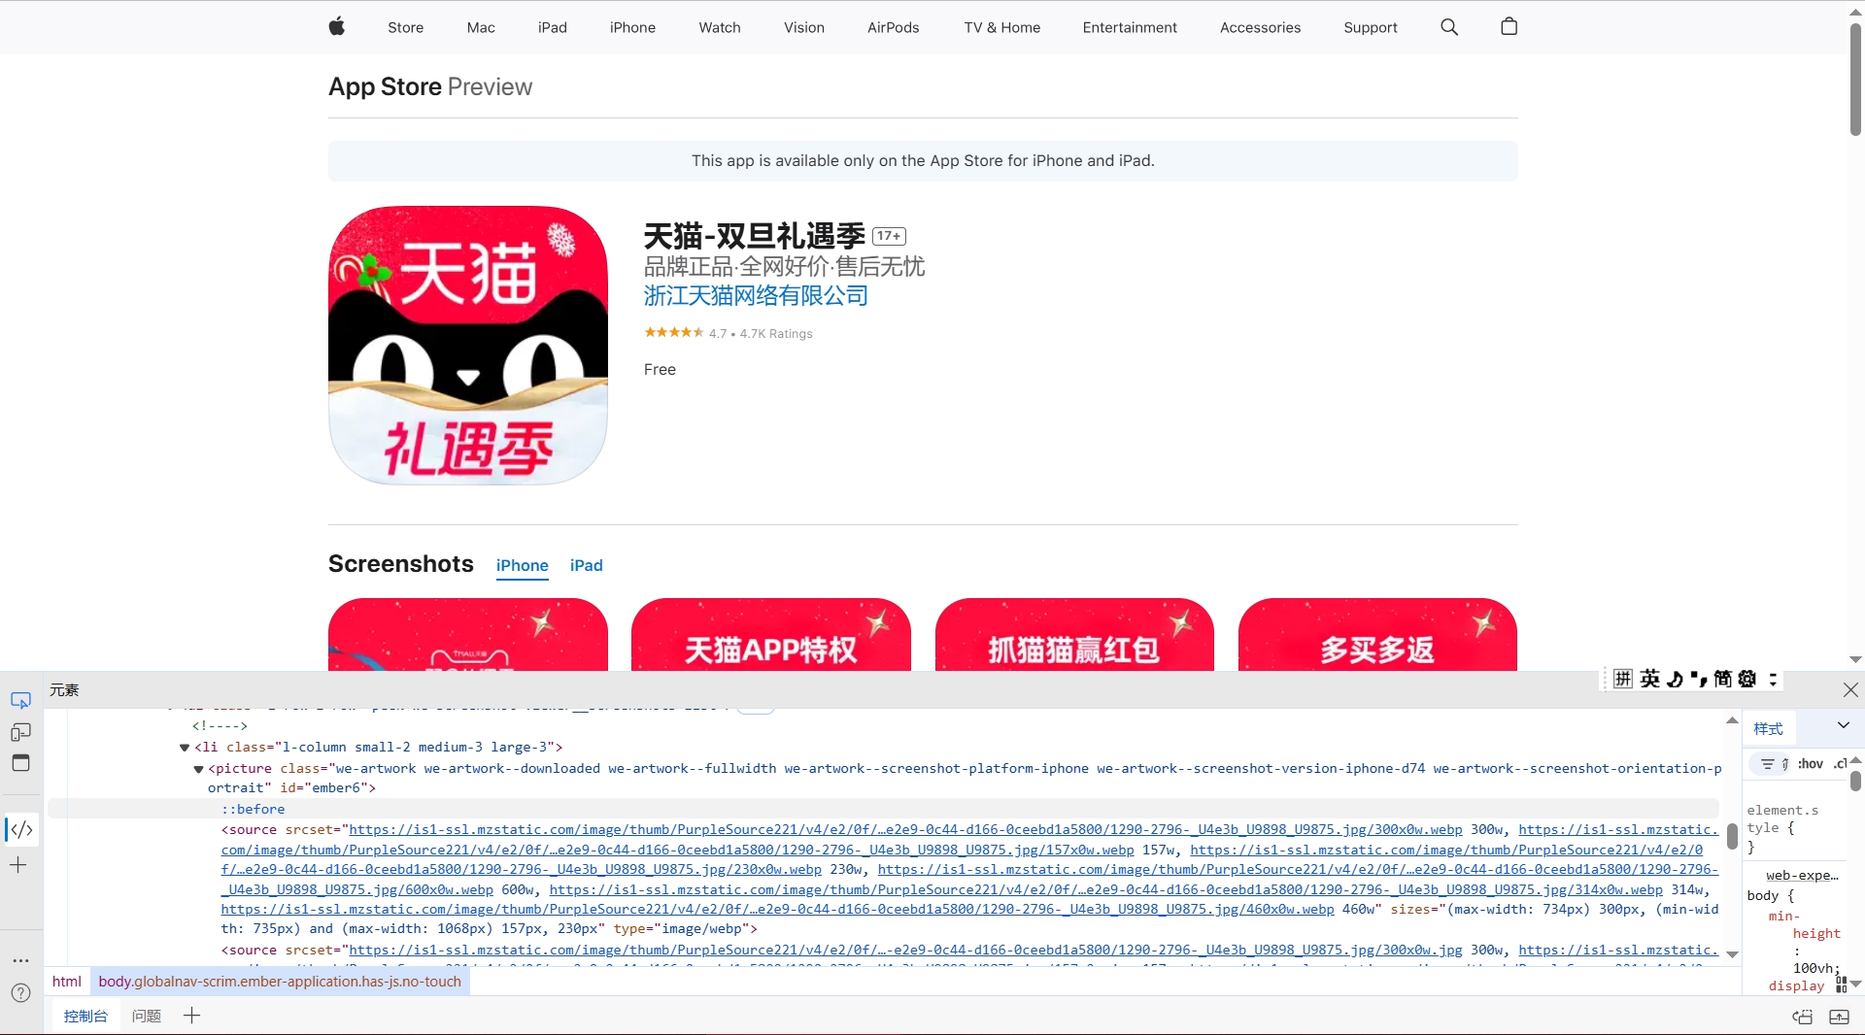Activate the inspect element picker in DevTools
Viewport: 1865px width, 1035px height.
coord(20,701)
